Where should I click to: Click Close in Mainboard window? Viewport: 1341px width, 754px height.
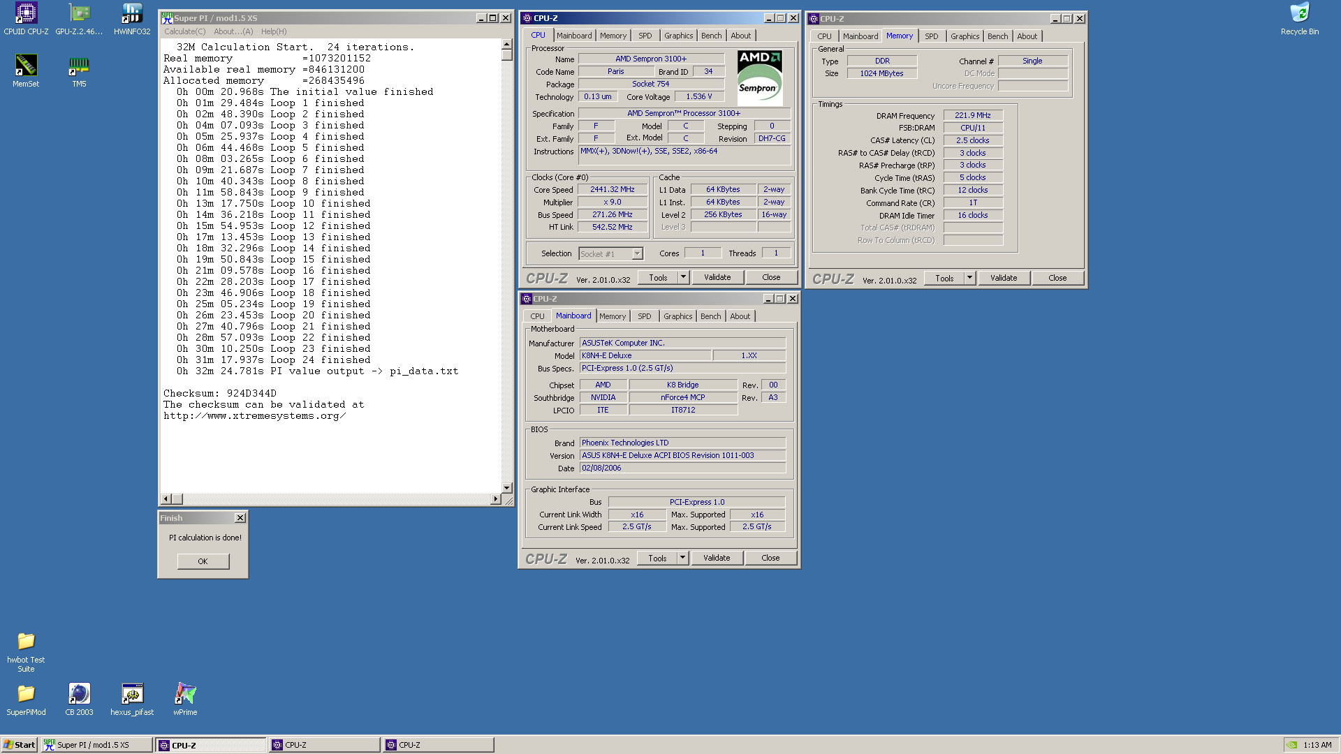click(x=770, y=559)
